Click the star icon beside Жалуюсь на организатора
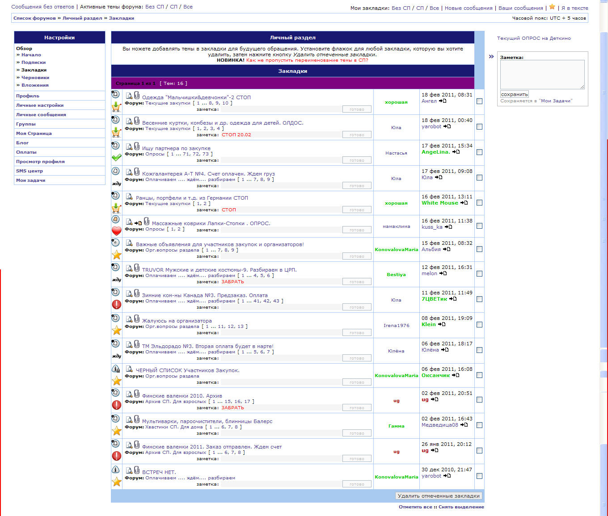 pyautogui.click(x=116, y=330)
